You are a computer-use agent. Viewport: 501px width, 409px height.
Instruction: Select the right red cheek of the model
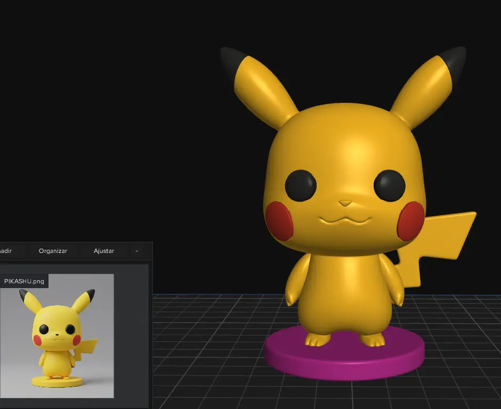pyautogui.click(x=411, y=221)
